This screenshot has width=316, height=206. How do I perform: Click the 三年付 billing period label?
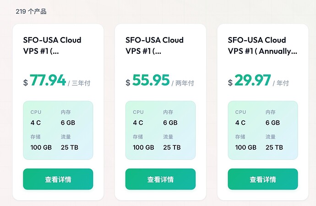(81, 83)
